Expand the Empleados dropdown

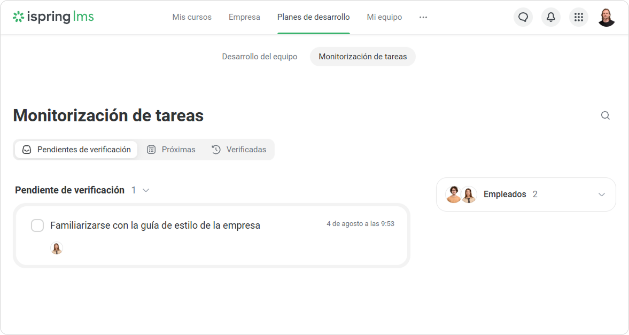(601, 194)
